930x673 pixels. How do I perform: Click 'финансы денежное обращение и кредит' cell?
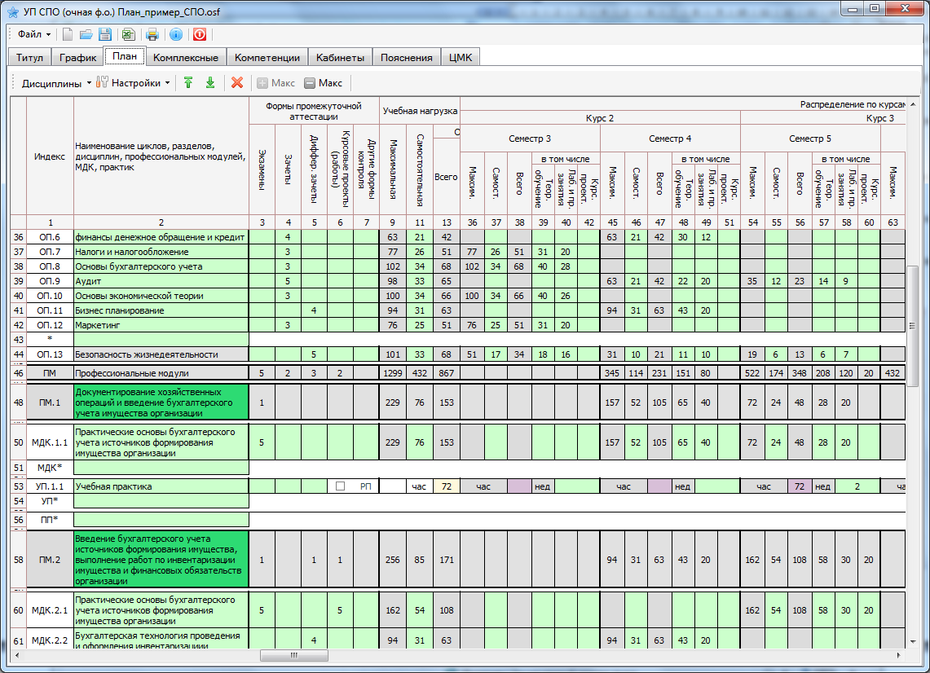pos(161,237)
